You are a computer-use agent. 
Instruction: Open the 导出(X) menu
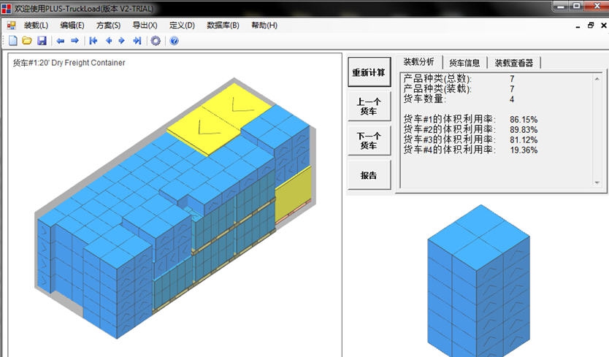tap(145, 25)
